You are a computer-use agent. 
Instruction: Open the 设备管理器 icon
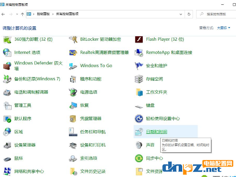(x=7, y=145)
